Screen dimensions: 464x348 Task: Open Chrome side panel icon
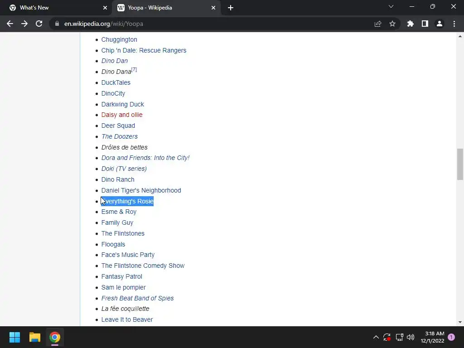click(425, 24)
